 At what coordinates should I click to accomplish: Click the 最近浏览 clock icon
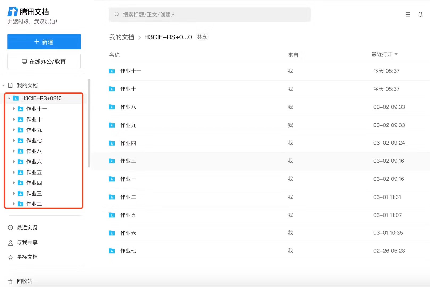pyautogui.click(x=10, y=227)
